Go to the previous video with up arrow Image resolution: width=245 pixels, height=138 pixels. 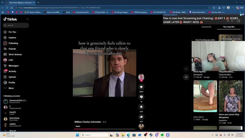pos(186,69)
